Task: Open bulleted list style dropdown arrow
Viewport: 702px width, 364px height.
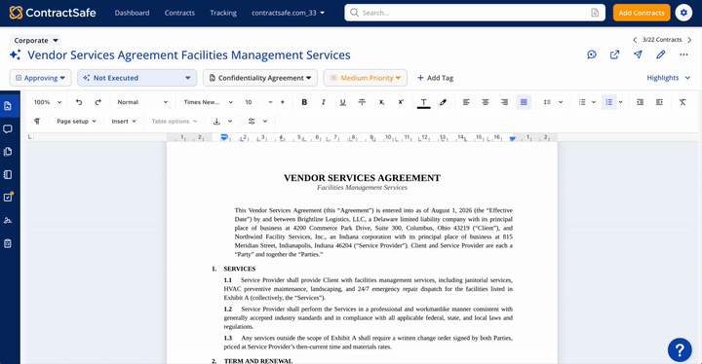Action: (594, 102)
